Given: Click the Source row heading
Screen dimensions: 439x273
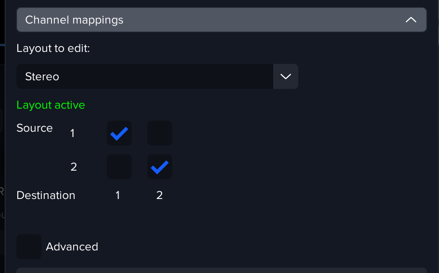Looking at the screenshot, I should click(x=34, y=128).
